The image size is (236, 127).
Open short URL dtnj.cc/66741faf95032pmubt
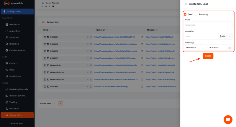pos(160,51)
